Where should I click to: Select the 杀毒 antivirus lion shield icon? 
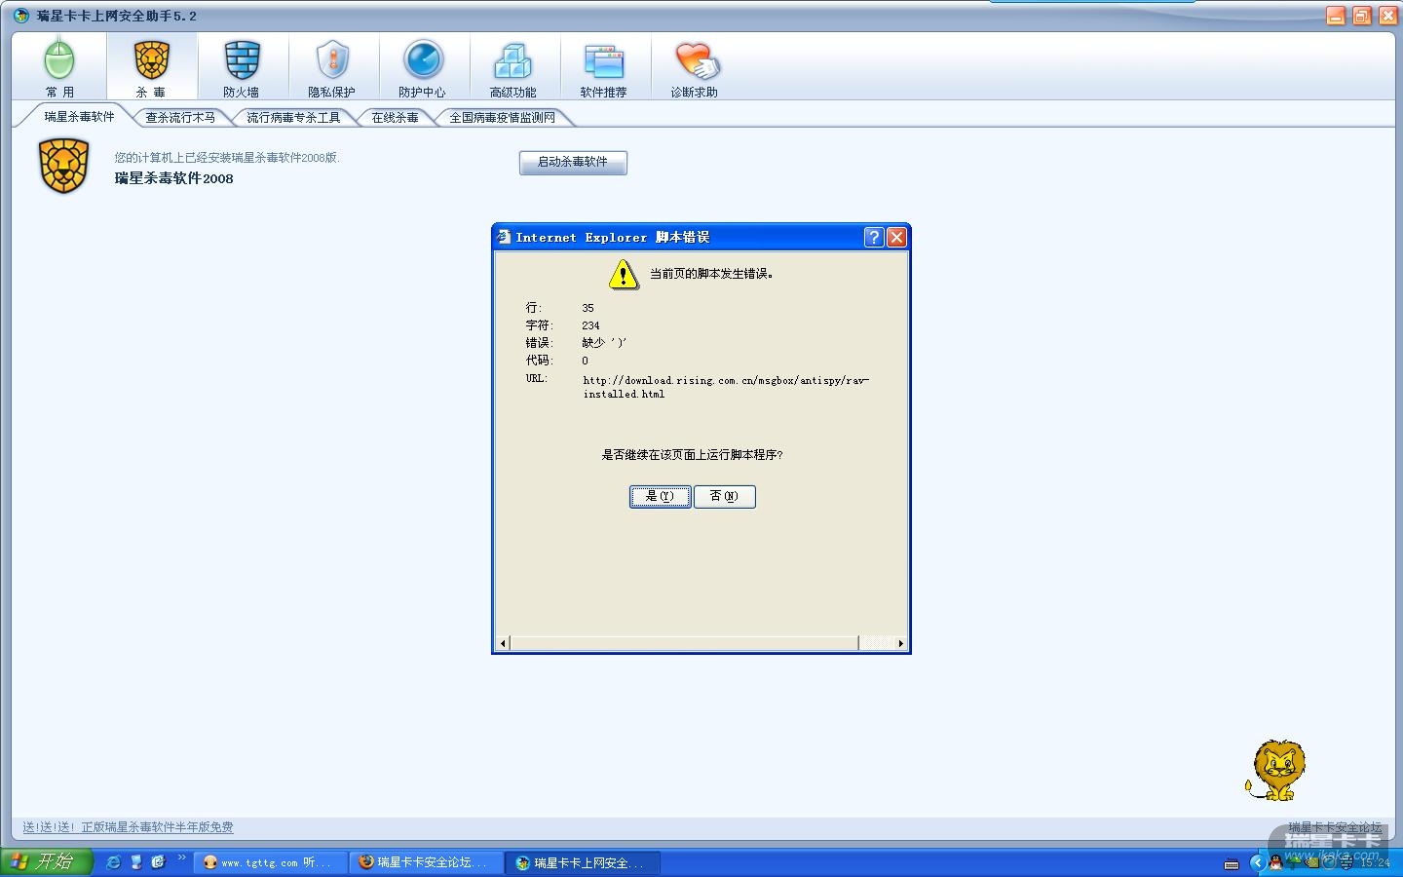pos(151,60)
